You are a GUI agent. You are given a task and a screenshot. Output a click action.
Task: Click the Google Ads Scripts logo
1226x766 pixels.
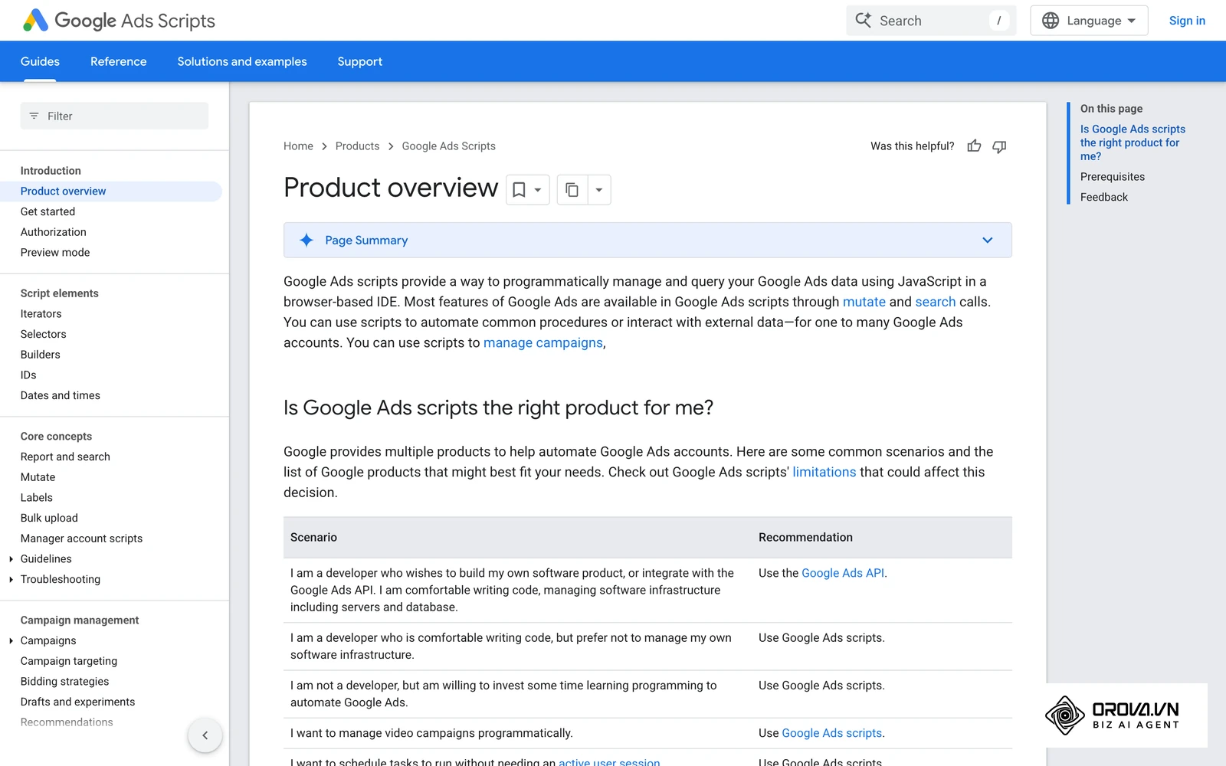coord(119,21)
